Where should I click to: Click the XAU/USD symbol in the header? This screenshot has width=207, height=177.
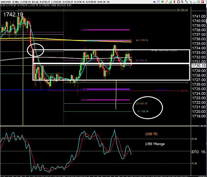coord(6,2)
